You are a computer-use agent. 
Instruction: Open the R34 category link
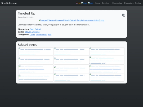point(50,35)
